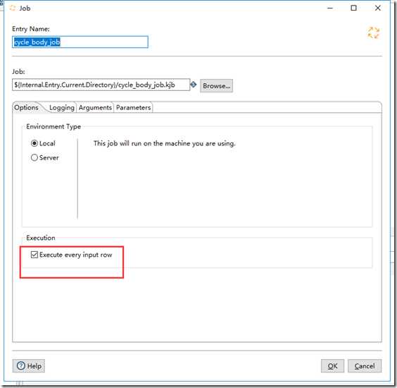
Task: Click the Job file path field
Action: [101, 85]
